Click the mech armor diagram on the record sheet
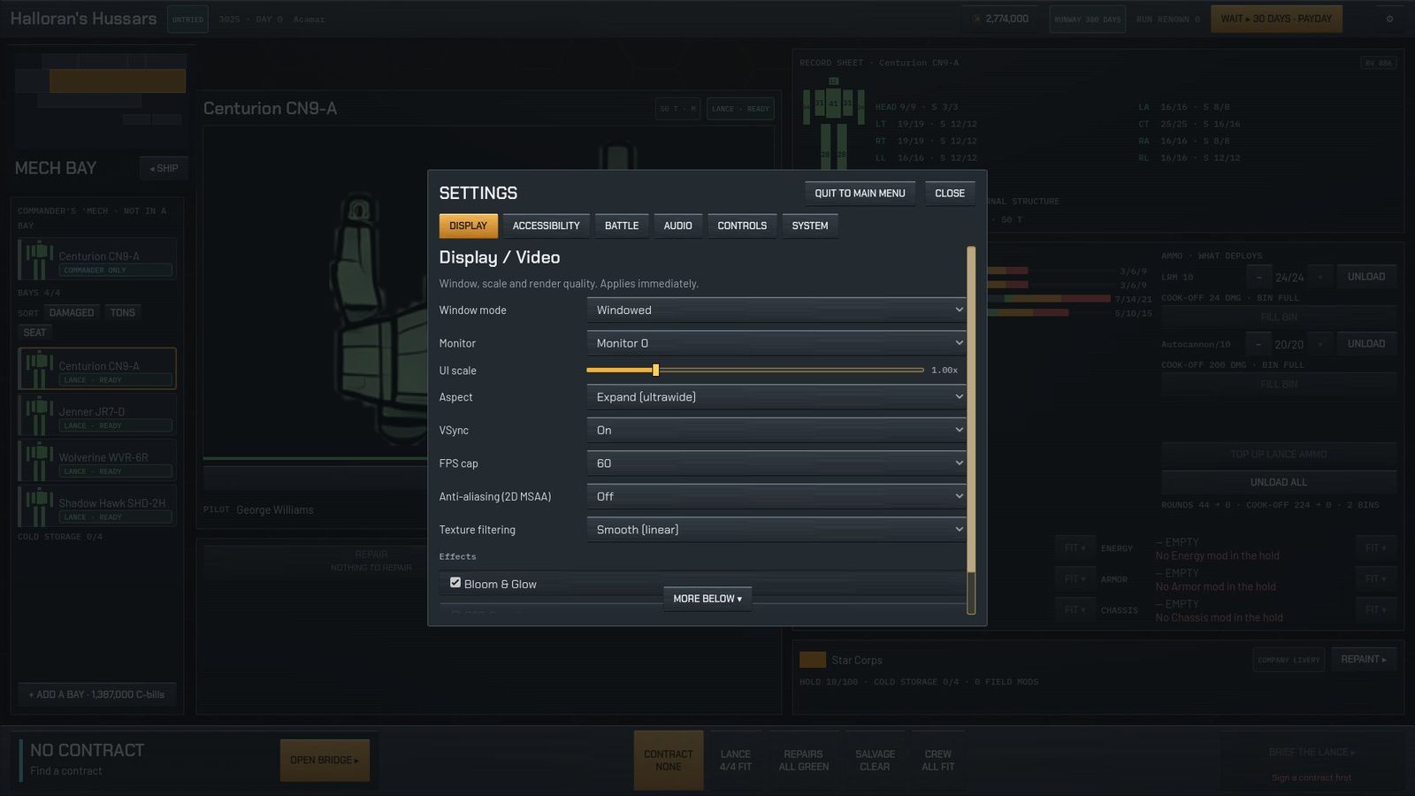Screen dimensions: 1415x796 833,124
